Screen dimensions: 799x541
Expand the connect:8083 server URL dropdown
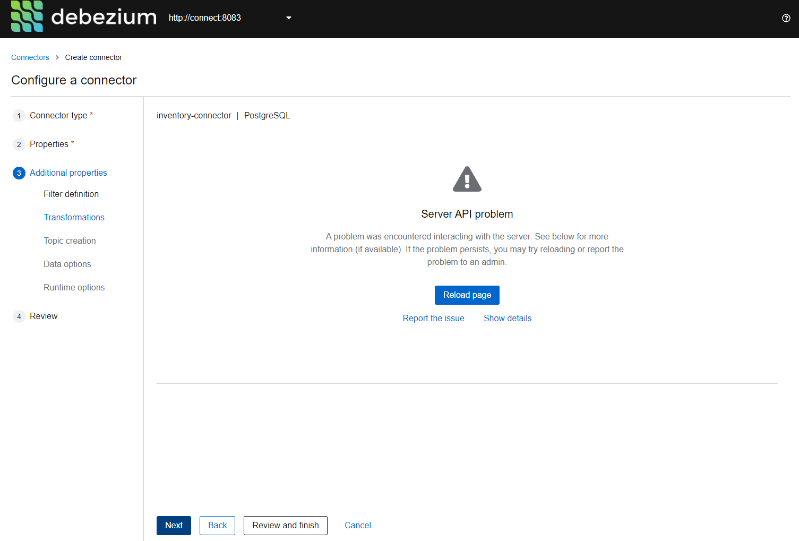[x=288, y=18]
